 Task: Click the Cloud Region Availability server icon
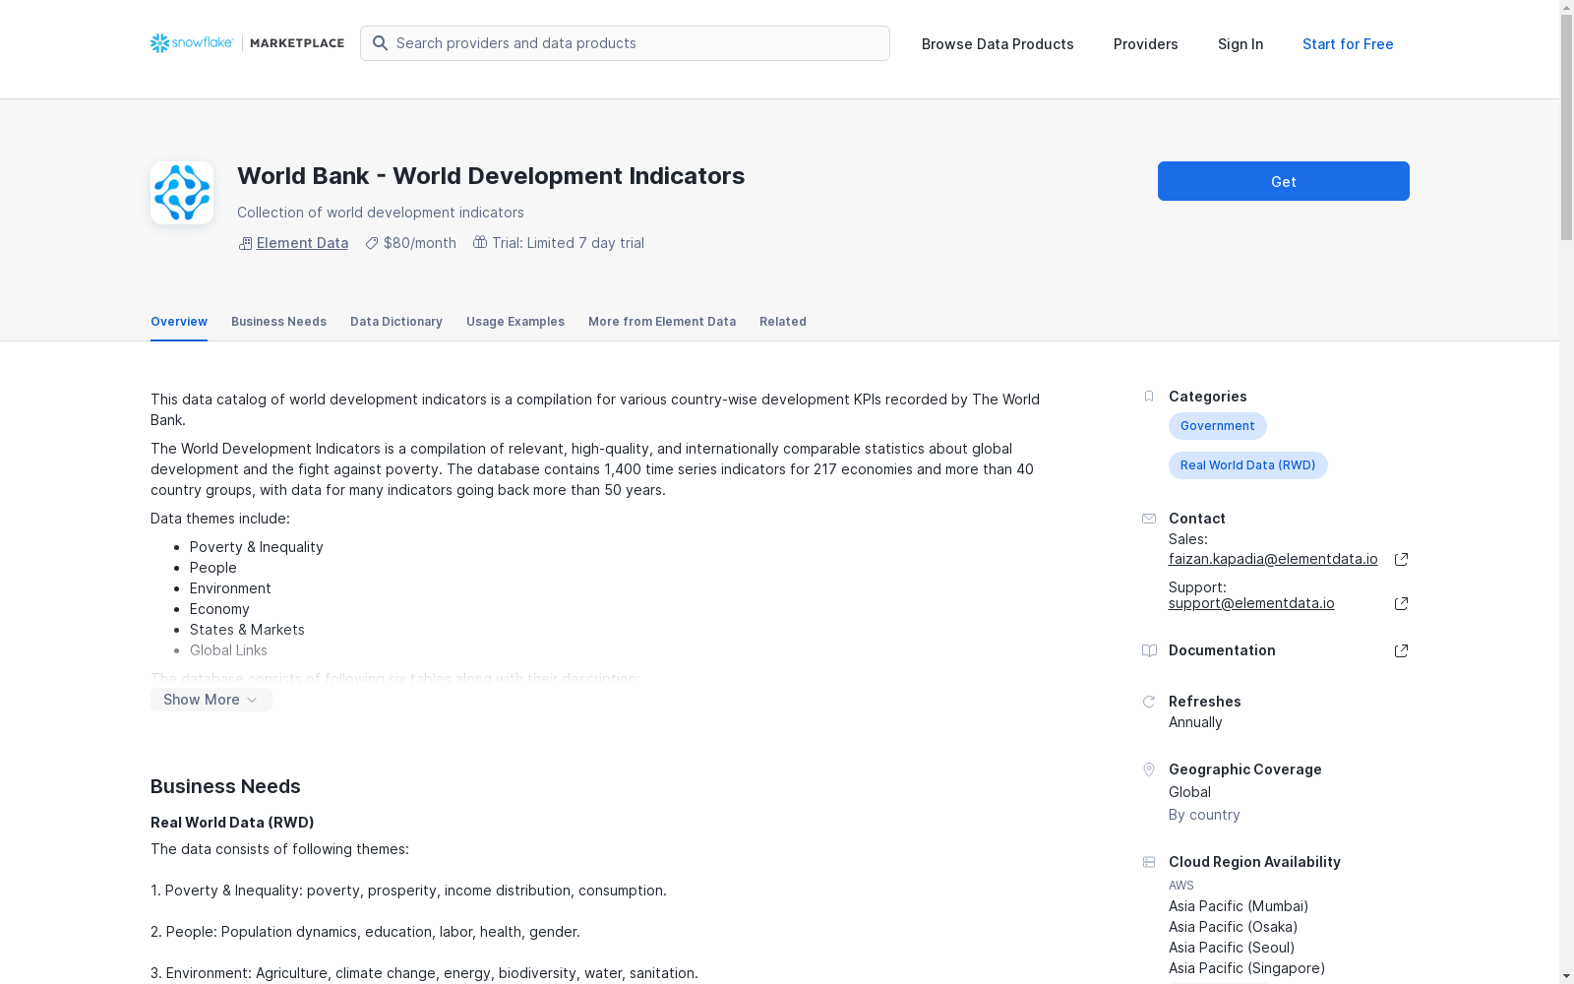coord(1149,862)
